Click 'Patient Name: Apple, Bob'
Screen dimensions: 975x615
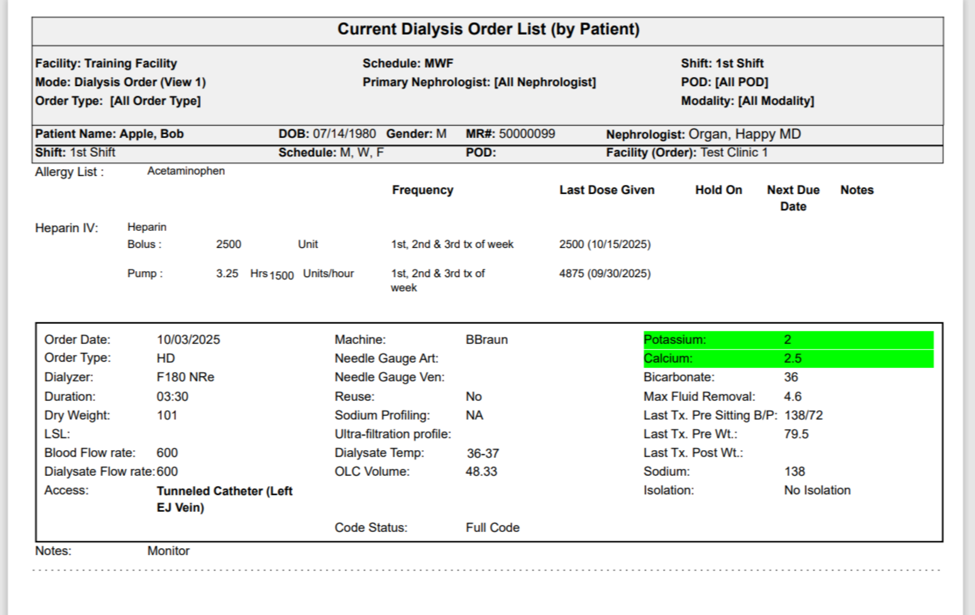[x=109, y=134]
